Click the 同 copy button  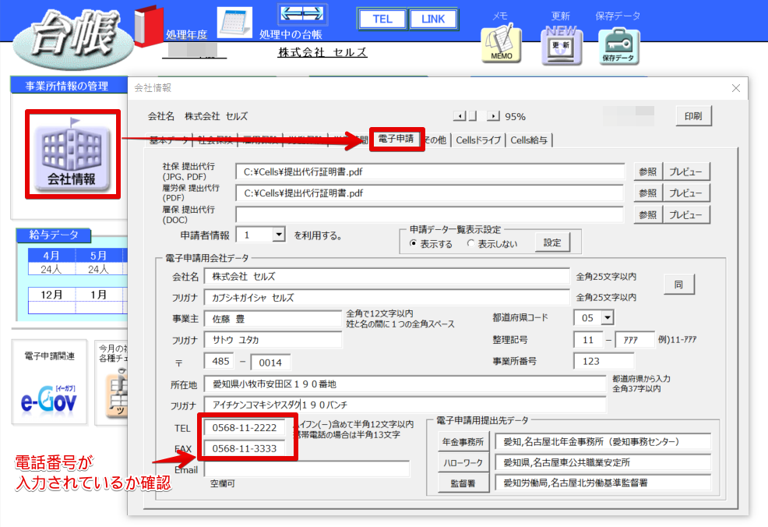(678, 285)
